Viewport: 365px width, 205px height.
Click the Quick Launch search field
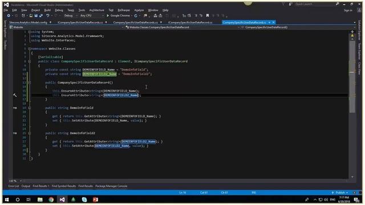click(314, 4)
